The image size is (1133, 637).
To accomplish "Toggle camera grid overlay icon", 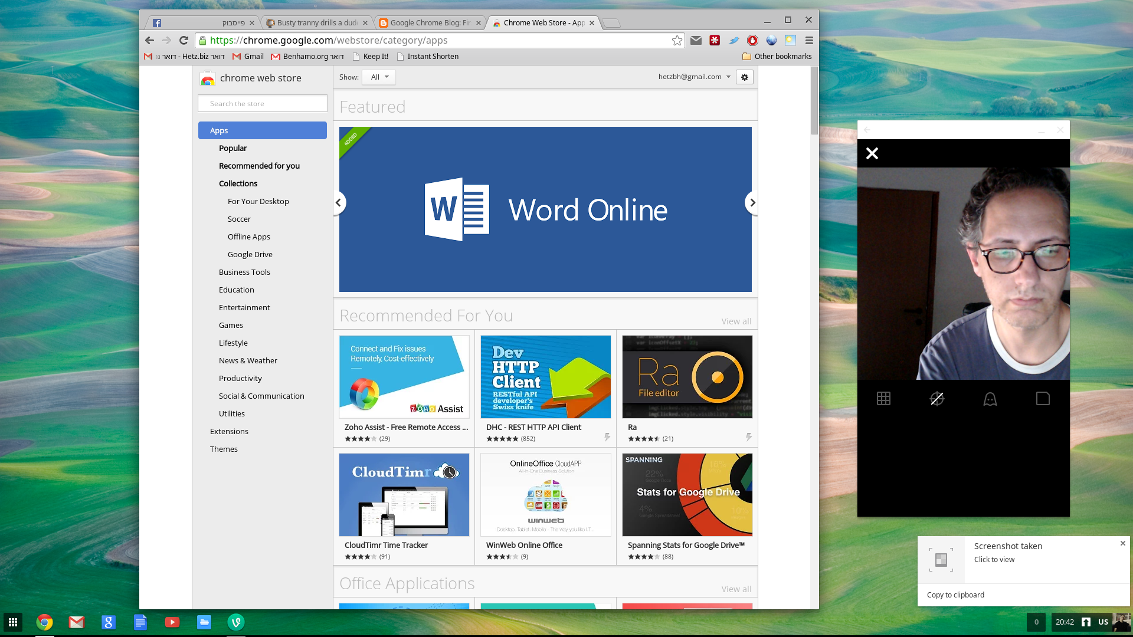I will (x=883, y=399).
